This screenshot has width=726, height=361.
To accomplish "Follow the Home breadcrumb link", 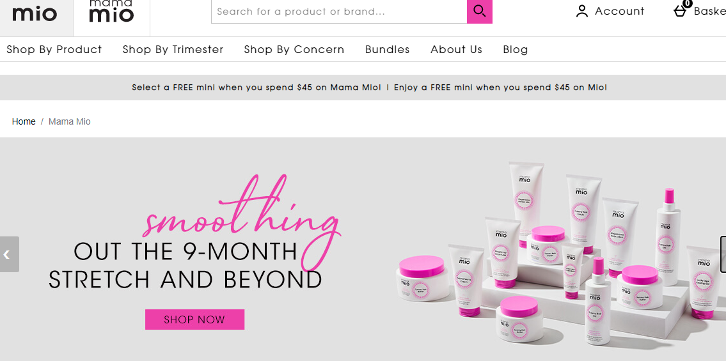I will pos(24,121).
